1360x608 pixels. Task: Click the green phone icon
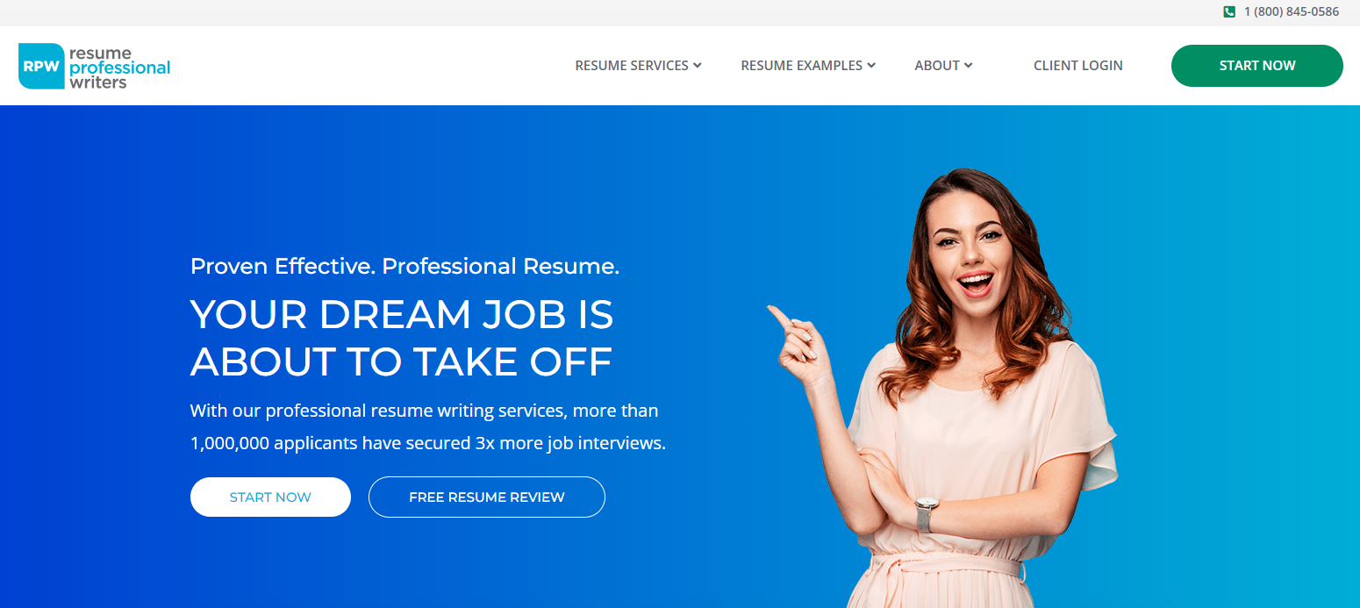pyautogui.click(x=1229, y=11)
